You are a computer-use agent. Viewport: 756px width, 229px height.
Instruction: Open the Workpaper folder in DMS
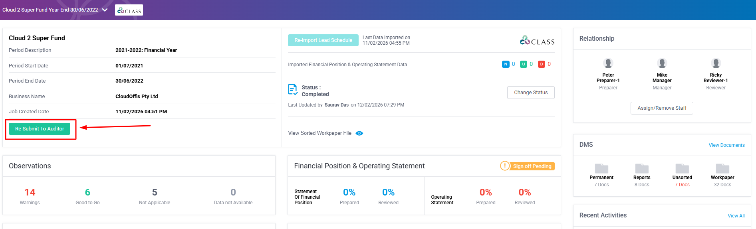tap(722, 168)
